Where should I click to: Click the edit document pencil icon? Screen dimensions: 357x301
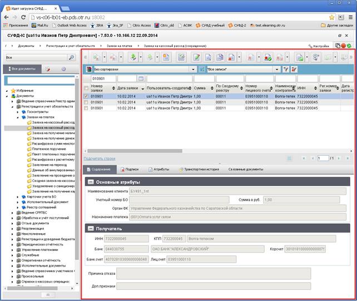coord(196,57)
